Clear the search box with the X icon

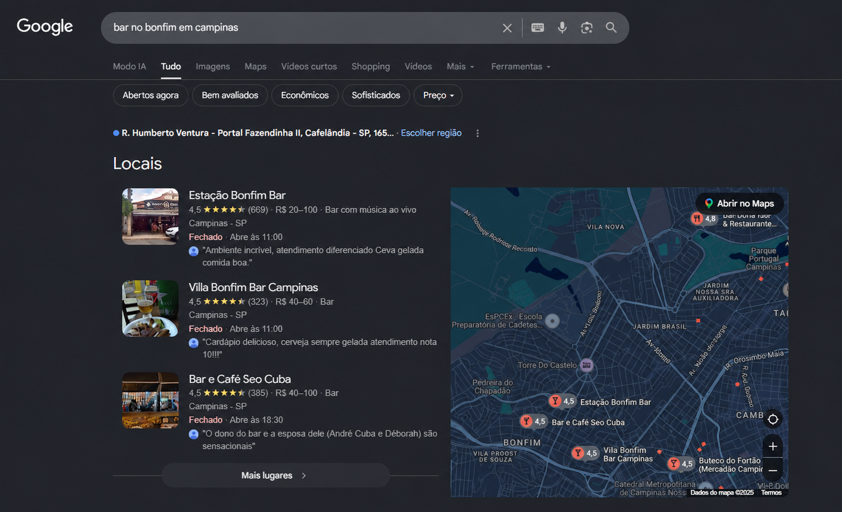tap(507, 28)
